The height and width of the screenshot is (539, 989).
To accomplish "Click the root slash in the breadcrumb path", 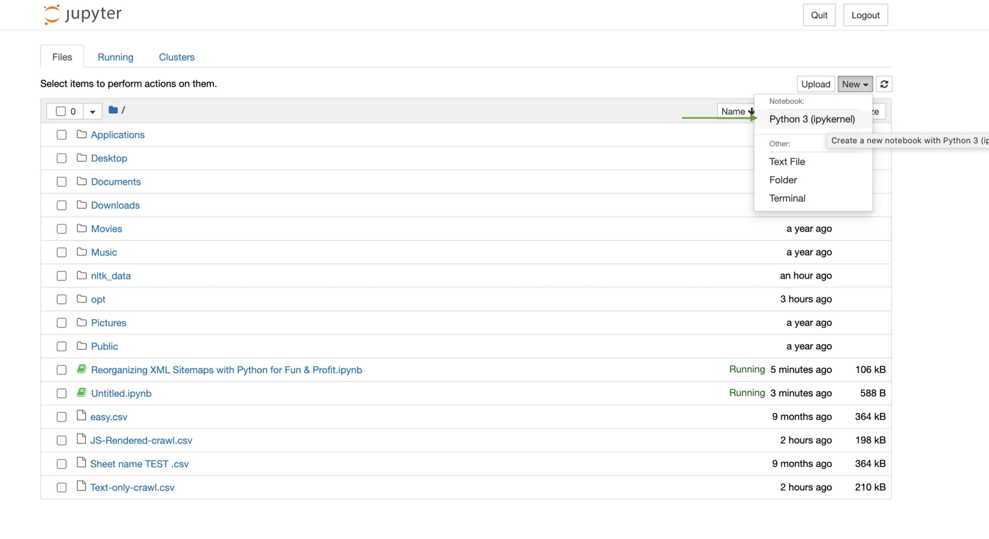I will (124, 110).
